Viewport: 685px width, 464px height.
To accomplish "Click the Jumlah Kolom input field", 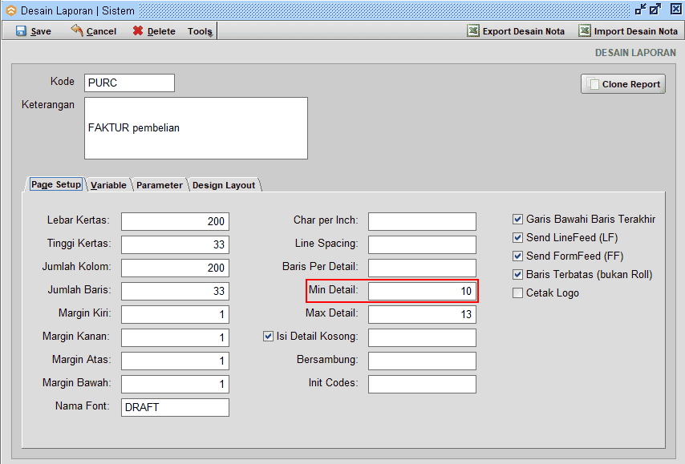I will (175, 268).
